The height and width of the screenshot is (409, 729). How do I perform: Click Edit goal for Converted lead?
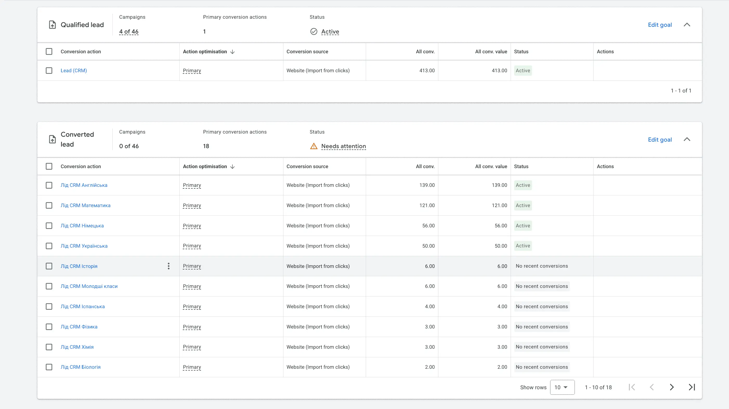660,140
